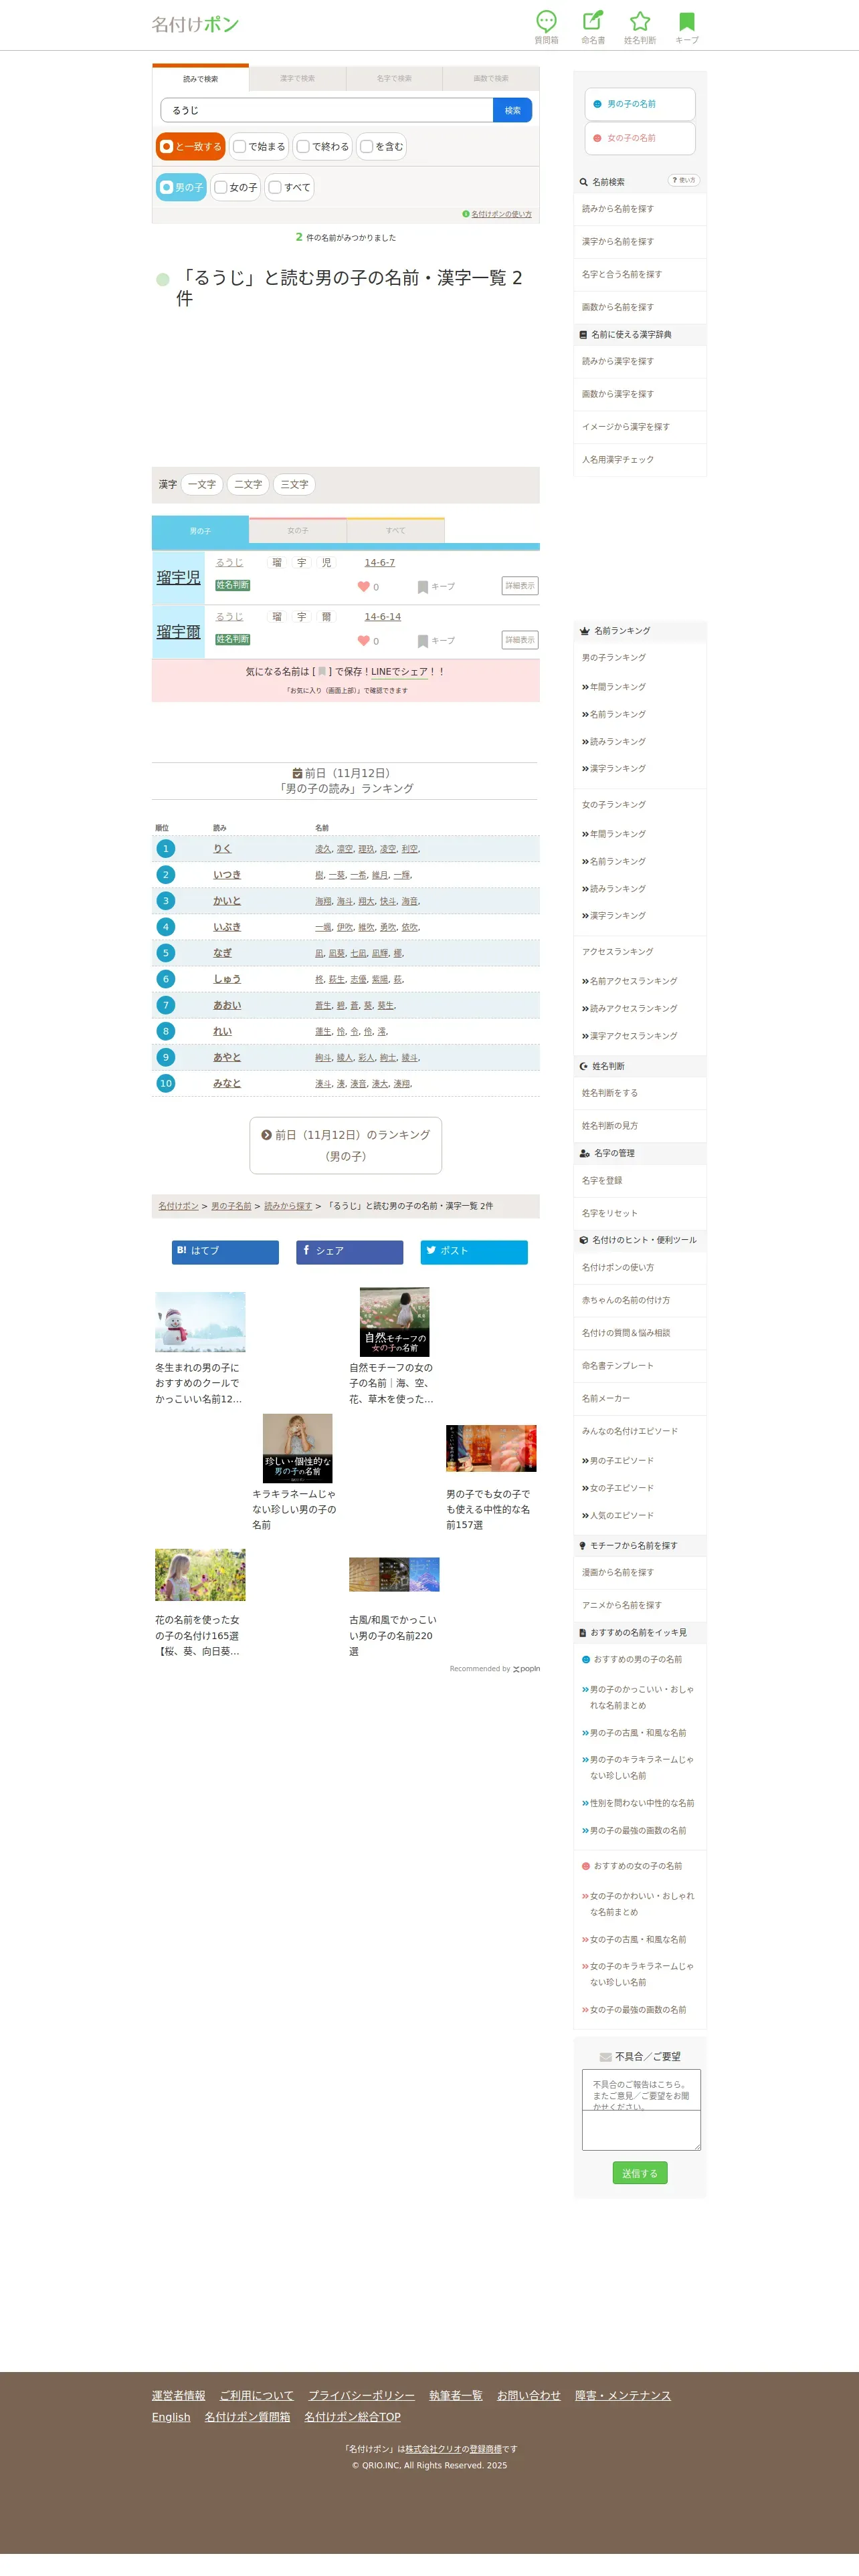
Task: Select the で始まる match option
Action: pos(259,147)
